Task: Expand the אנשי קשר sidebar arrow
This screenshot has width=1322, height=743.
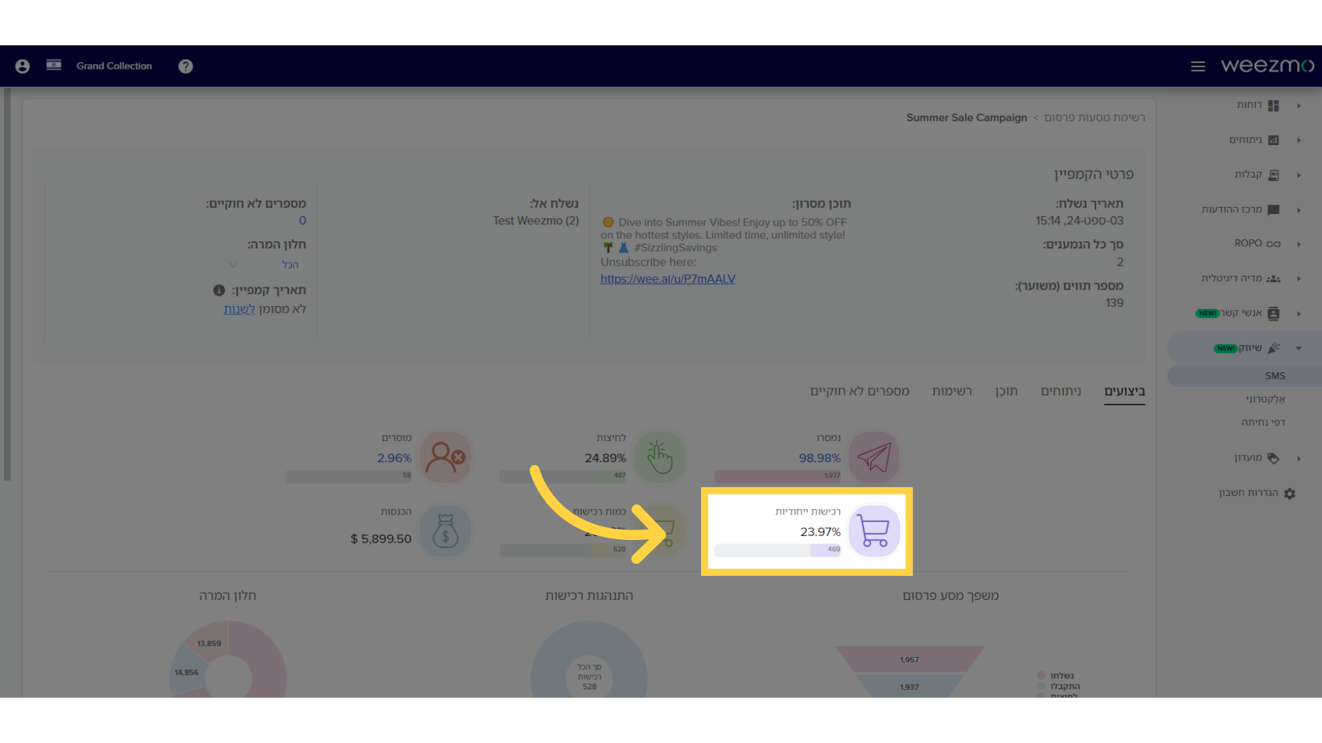Action: (x=1299, y=314)
